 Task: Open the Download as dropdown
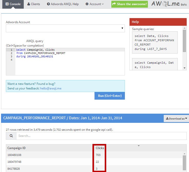176,118
